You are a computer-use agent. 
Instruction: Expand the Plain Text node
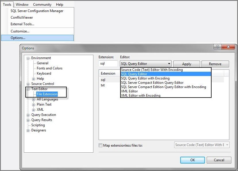33,105
